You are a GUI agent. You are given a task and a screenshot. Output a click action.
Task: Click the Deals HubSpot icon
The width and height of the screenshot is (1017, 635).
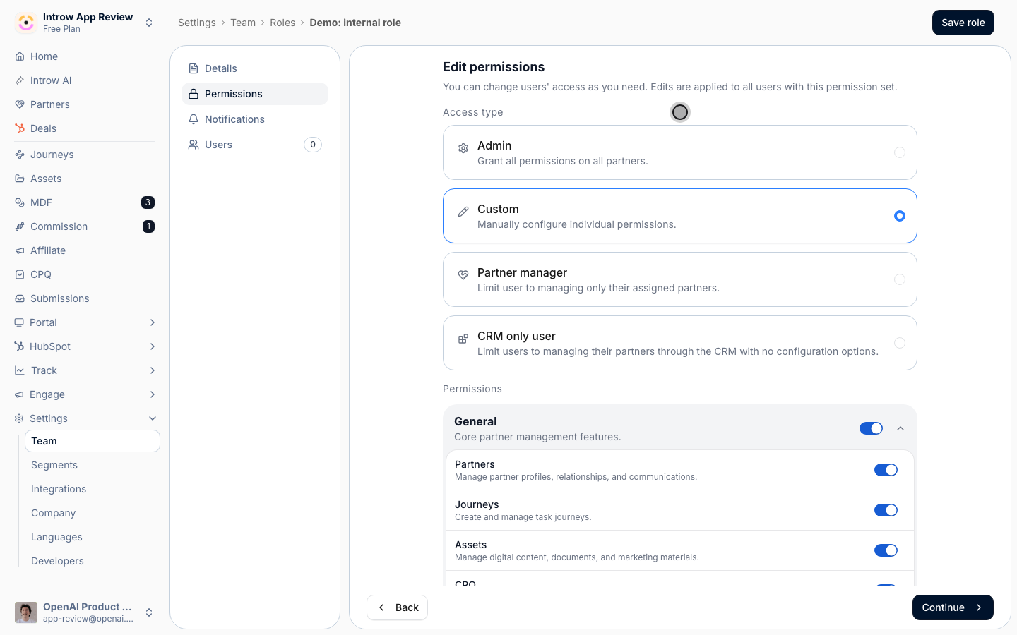pos(20,128)
